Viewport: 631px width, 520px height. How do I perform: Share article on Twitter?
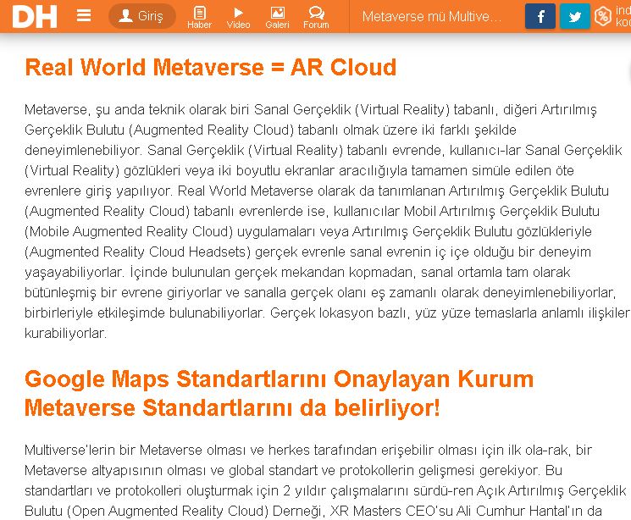pyautogui.click(x=574, y=16)
